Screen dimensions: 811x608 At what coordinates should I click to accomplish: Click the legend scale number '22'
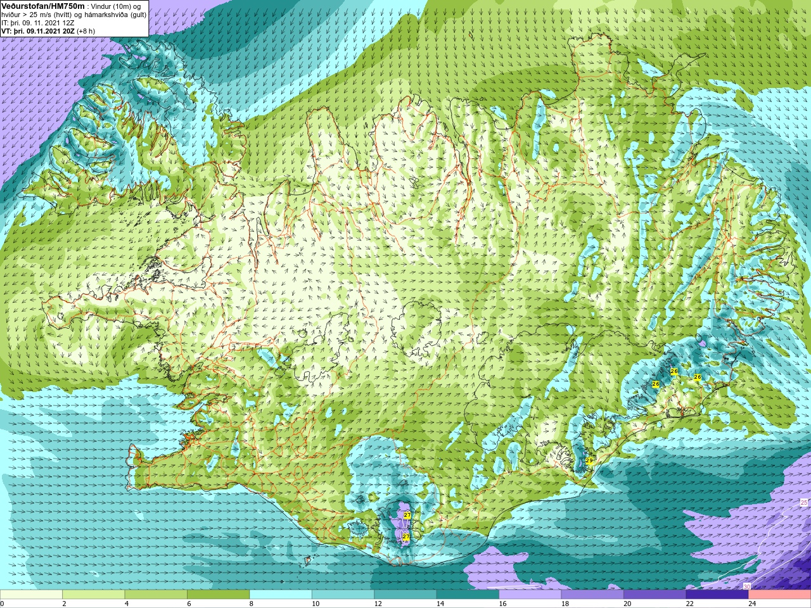pos(689,604)
